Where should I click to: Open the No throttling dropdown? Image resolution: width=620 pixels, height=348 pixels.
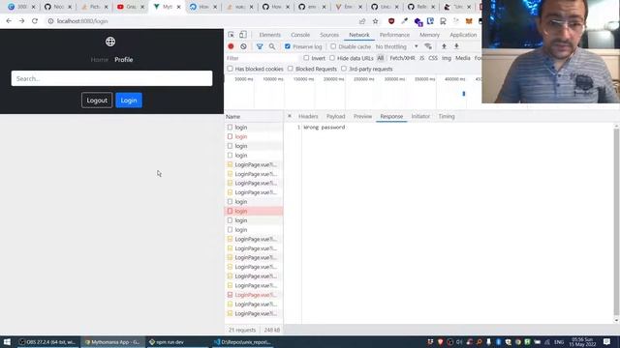(396, 46)
